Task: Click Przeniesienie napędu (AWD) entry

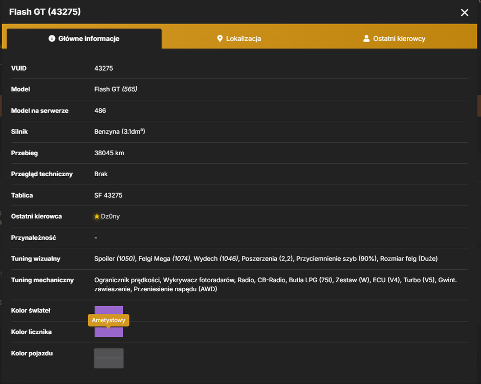Action: coord(176,289)
